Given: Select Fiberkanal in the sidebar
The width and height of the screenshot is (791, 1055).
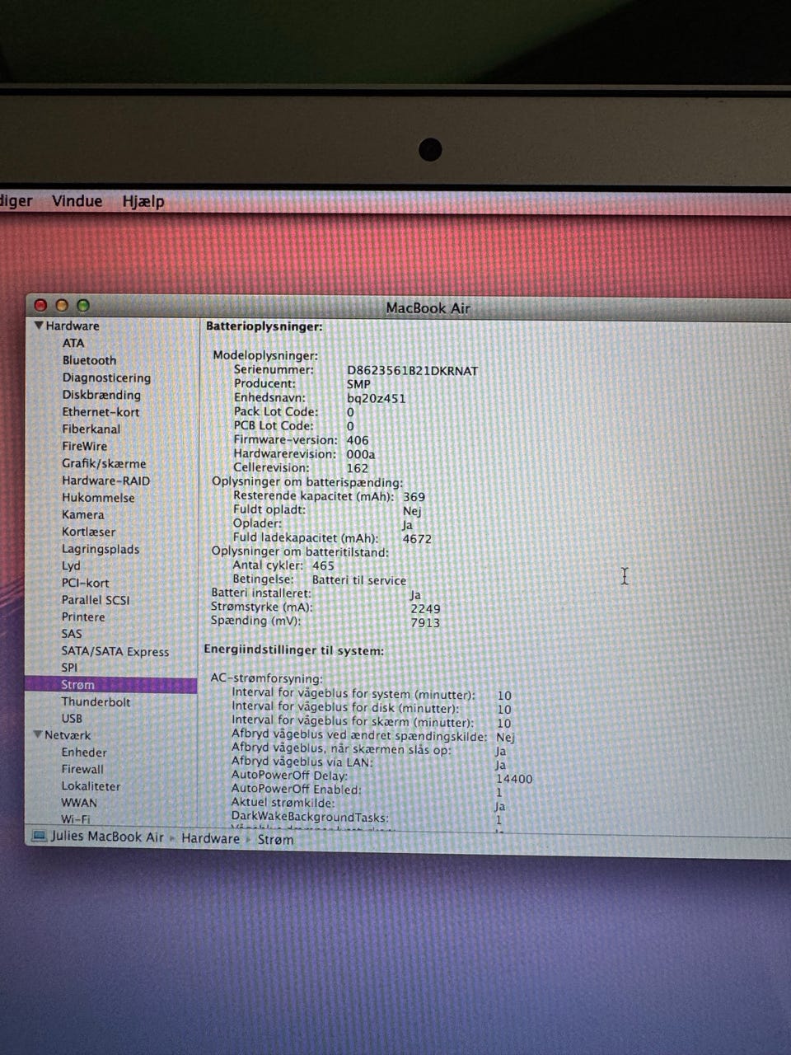Looking at the screenshot, I should tap(91, 429).
